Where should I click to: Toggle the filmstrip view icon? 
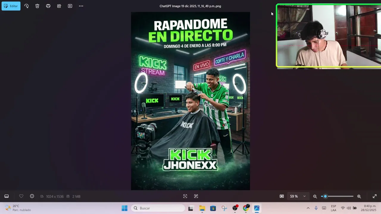click(x=7, y=196)
